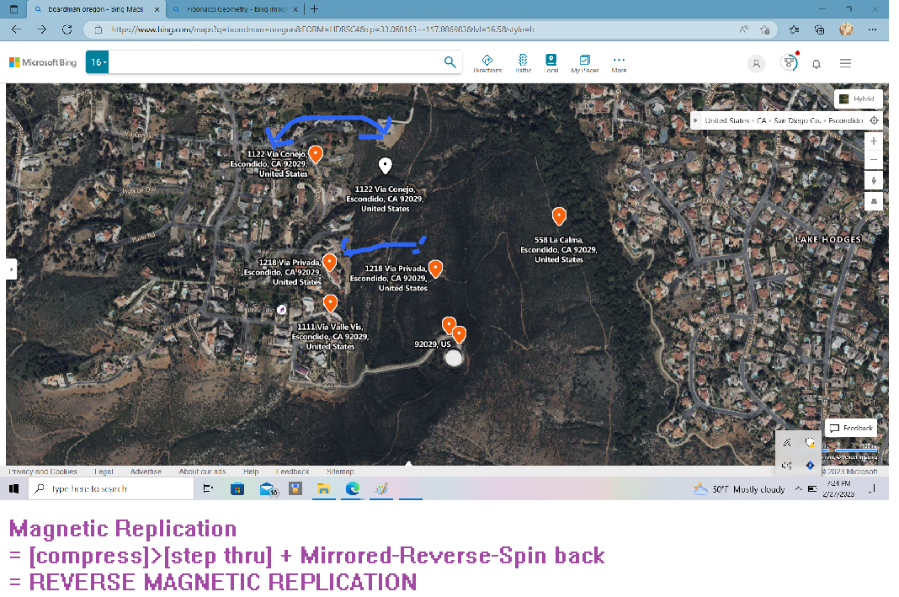Open browser Collections
Image resolution: width=899 pixels, height=597 pixels.
click(x=819, y=29)
